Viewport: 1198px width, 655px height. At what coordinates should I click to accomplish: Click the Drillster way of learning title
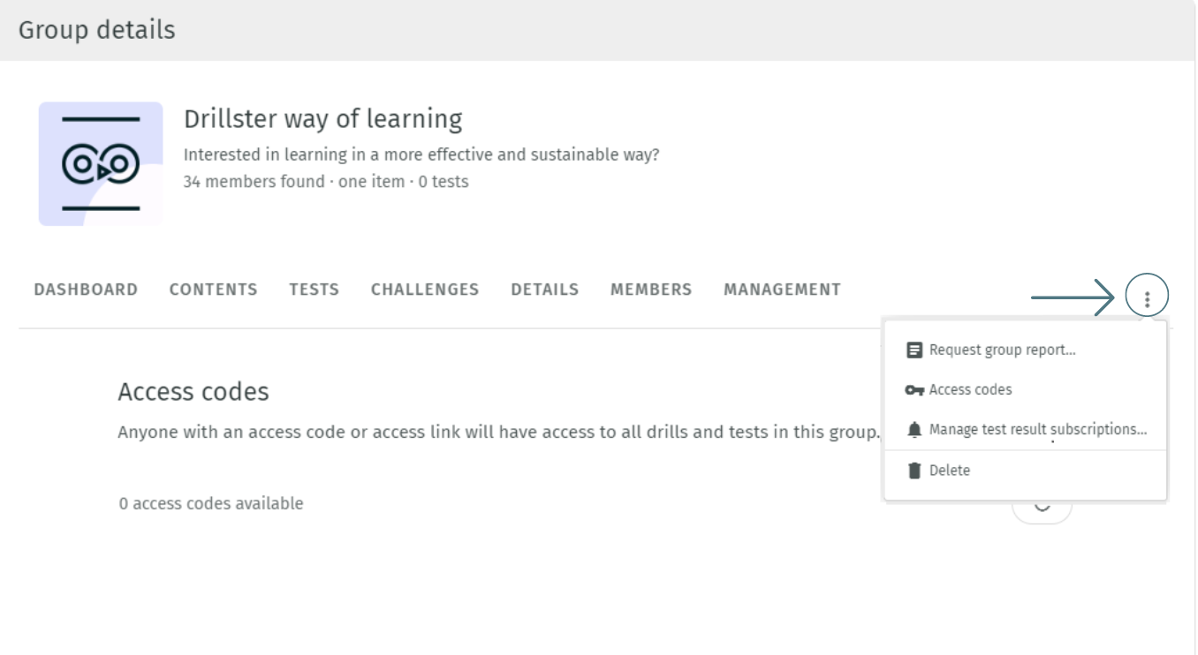322,118
